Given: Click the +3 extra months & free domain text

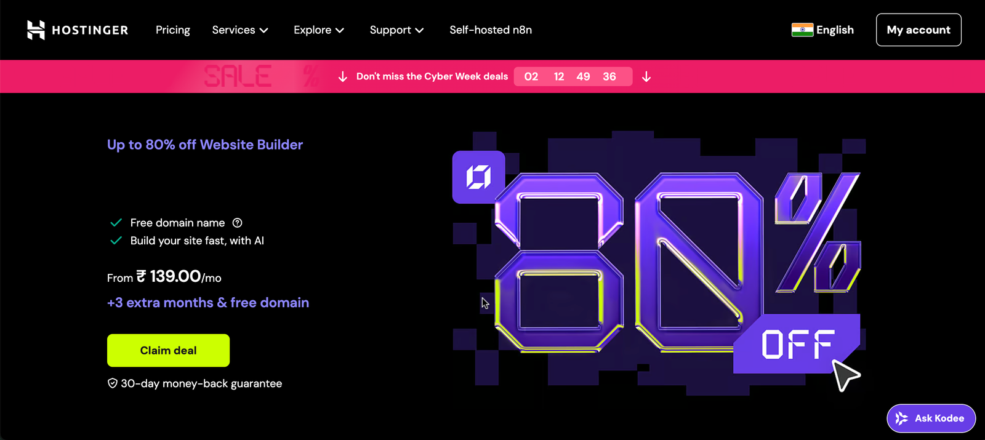Looking at the screenshot, I should (208, 303).
